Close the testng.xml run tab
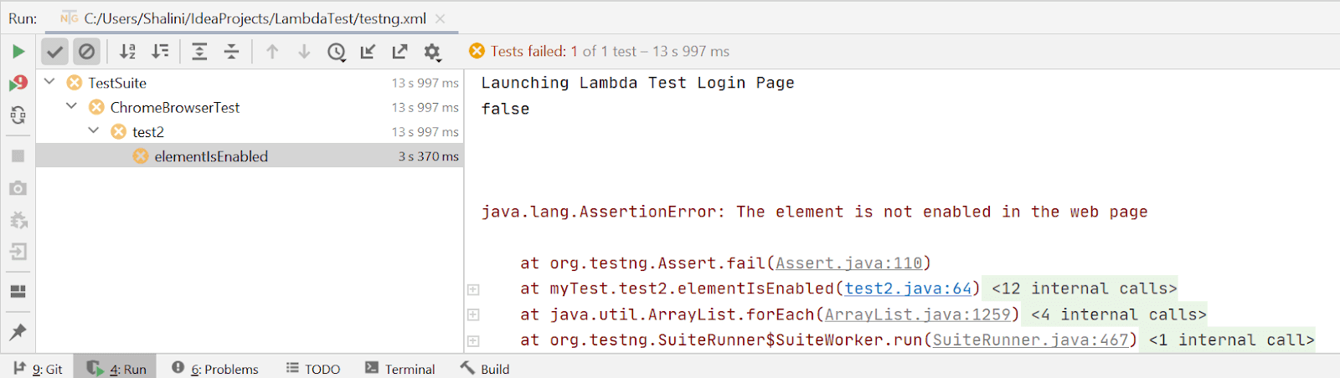 coord(441,18)
